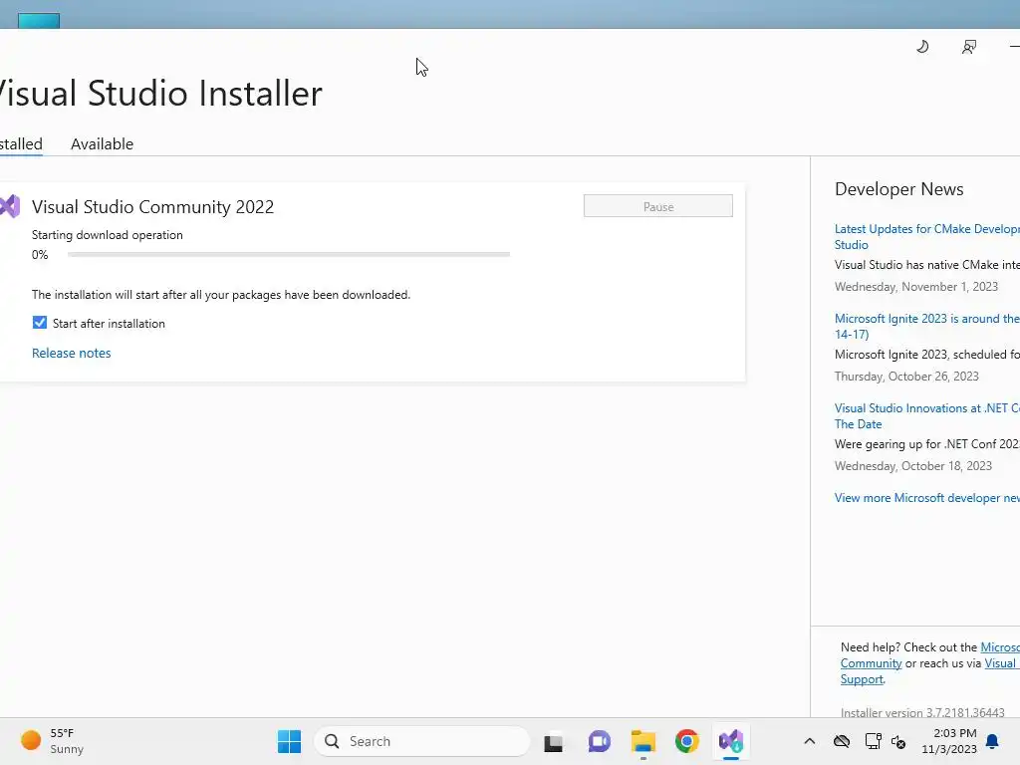
Task: Click the Thursday, October 26, 2023 date
Action: tap(906, 376)
